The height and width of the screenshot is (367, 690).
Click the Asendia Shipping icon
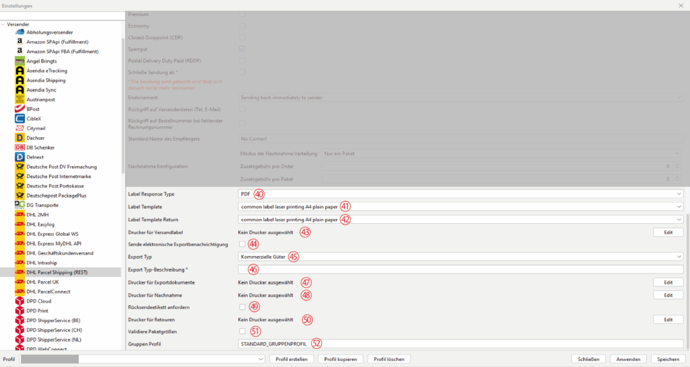click(x=20, y=81)
